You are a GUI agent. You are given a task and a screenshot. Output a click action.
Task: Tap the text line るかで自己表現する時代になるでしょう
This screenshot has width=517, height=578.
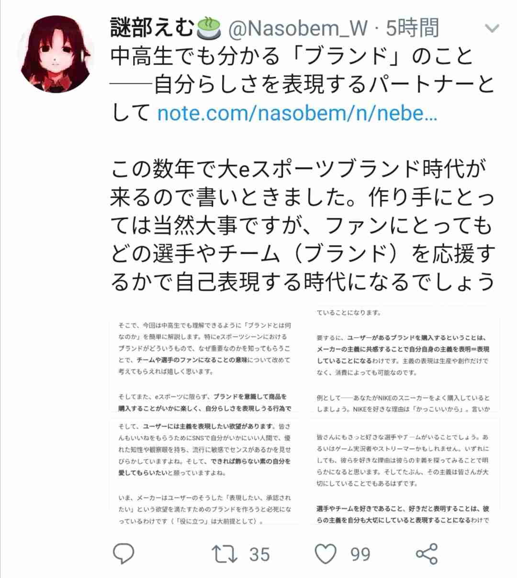click(303, 282)
